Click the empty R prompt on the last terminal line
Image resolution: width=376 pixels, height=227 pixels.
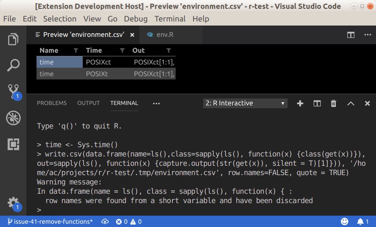point(39,210)
